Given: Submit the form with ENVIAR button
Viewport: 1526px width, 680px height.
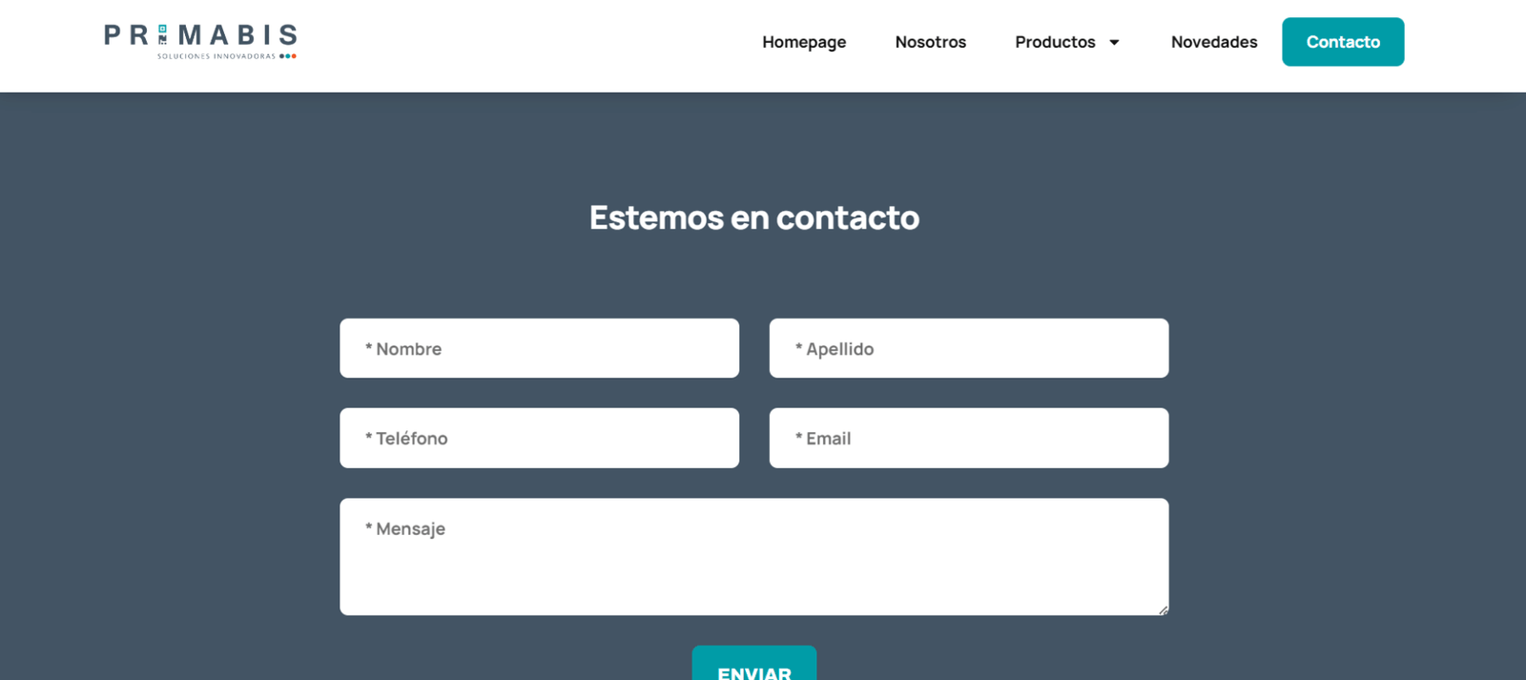Looking at the screenshot, I should (753, 667).
